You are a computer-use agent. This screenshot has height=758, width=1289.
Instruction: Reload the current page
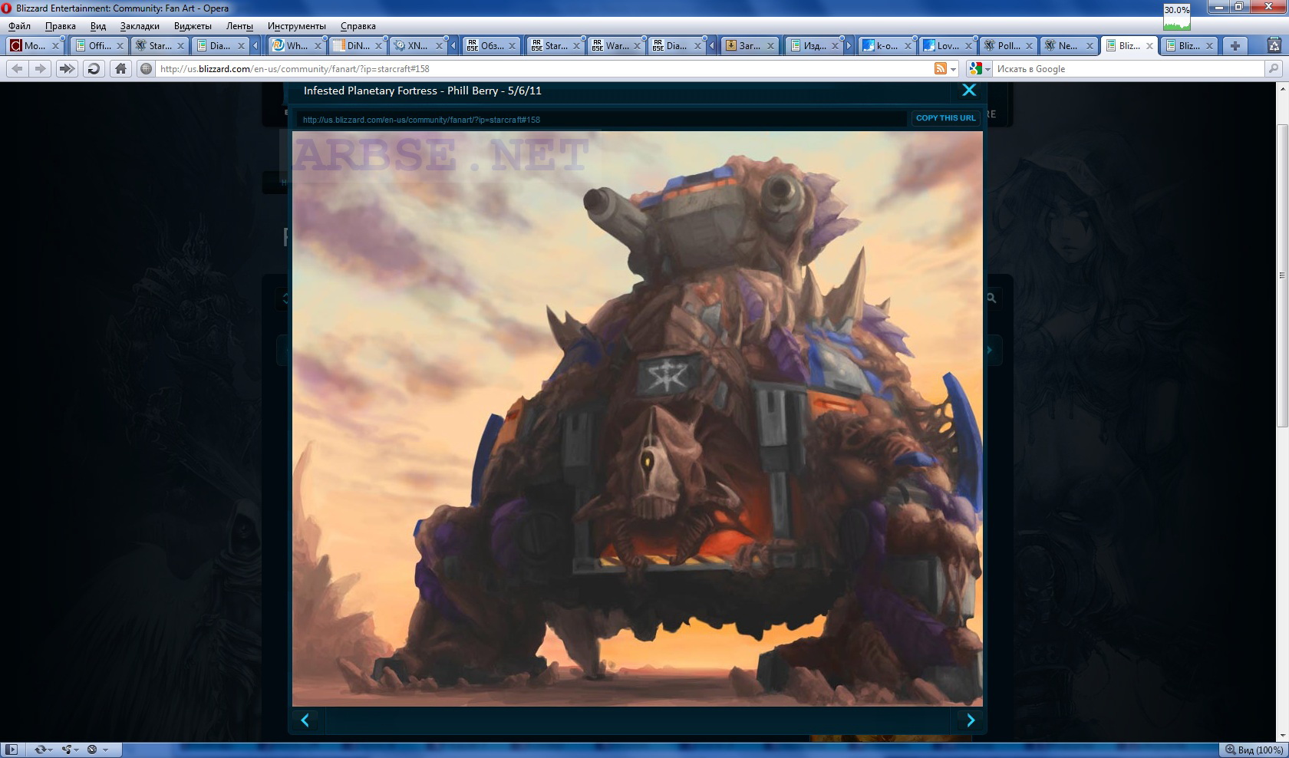[94, 68]
